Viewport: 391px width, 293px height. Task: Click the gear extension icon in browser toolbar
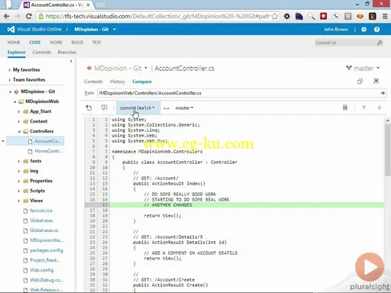click(x=287, y=16)
